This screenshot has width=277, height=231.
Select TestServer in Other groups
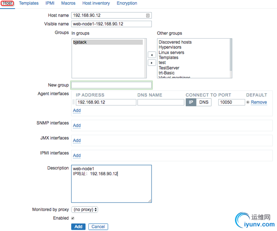pos(169,68)
